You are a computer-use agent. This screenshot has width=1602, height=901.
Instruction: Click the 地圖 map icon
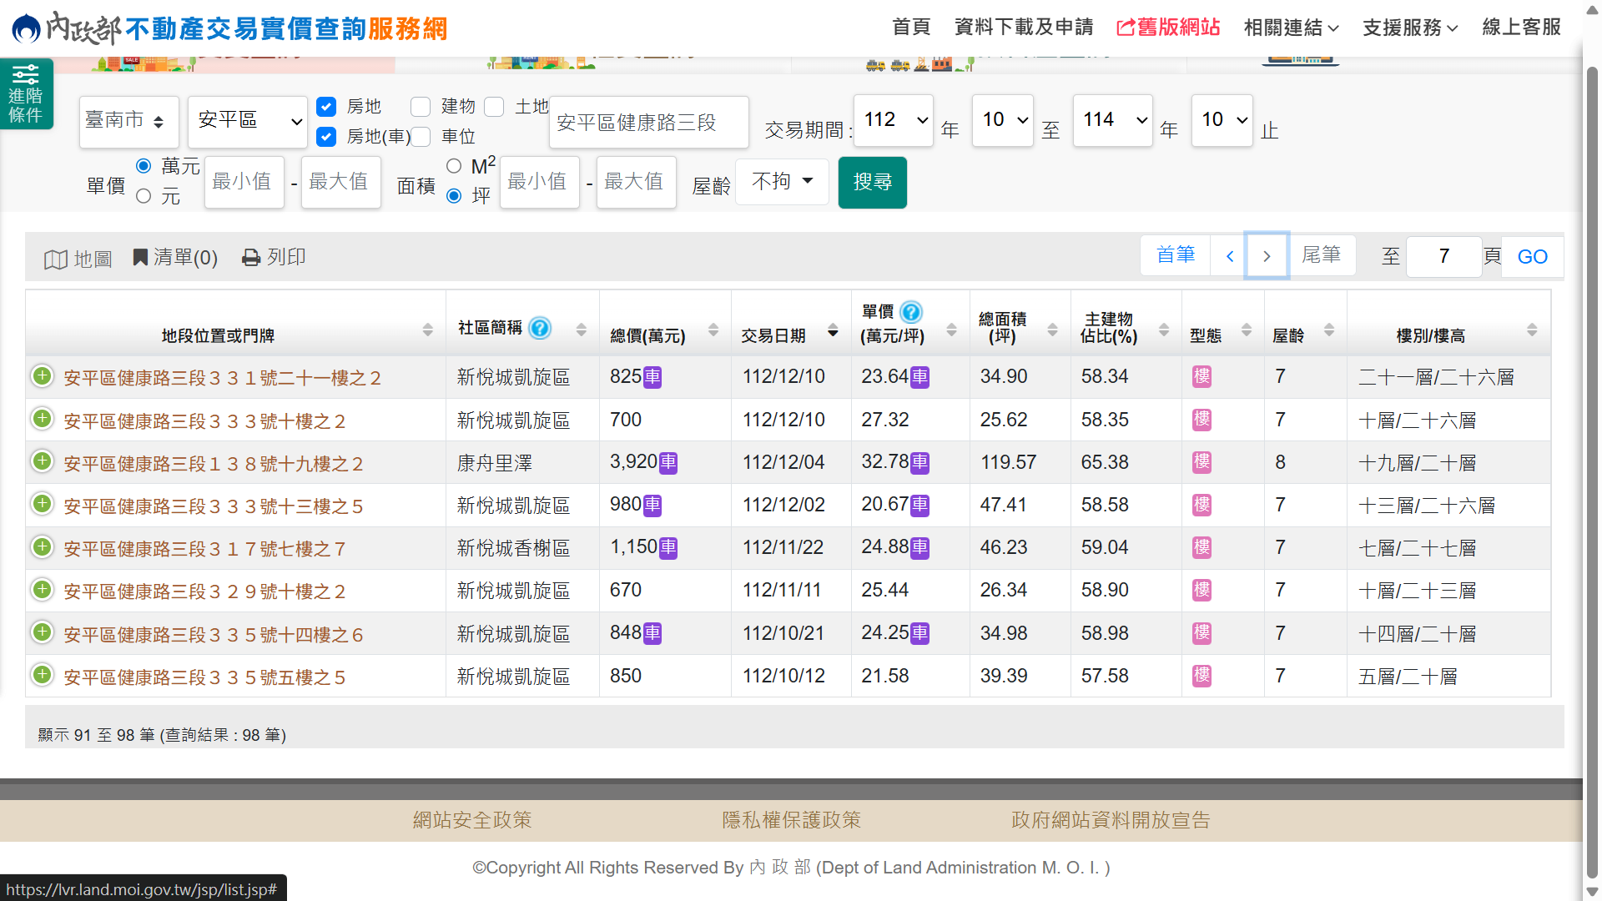[56, 259]
